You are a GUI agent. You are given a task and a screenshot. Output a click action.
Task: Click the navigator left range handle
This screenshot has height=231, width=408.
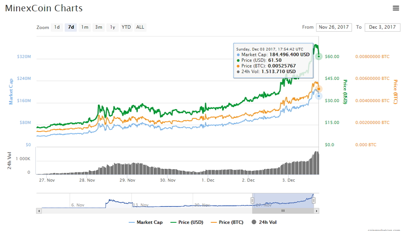point(252,200)
